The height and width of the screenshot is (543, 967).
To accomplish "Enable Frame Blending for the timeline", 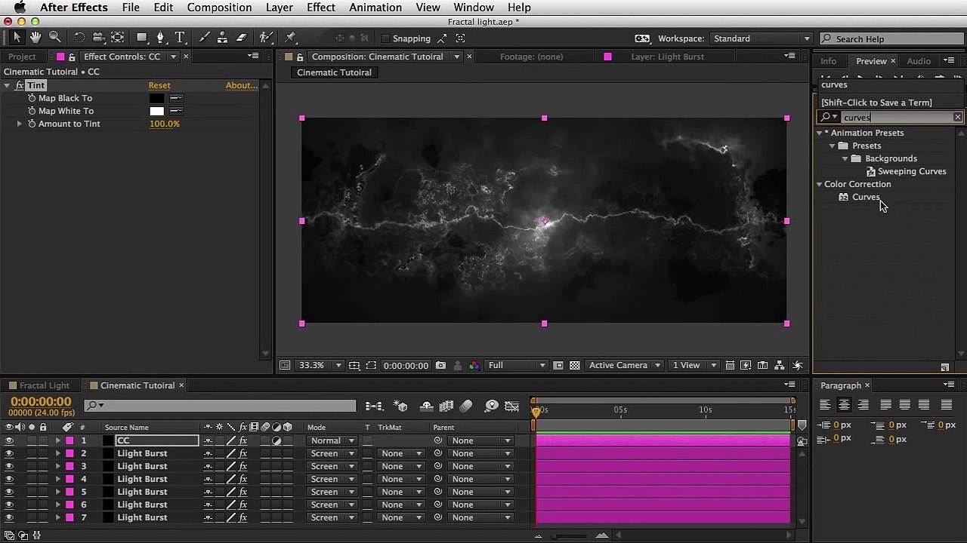I will tap(446, 406).
